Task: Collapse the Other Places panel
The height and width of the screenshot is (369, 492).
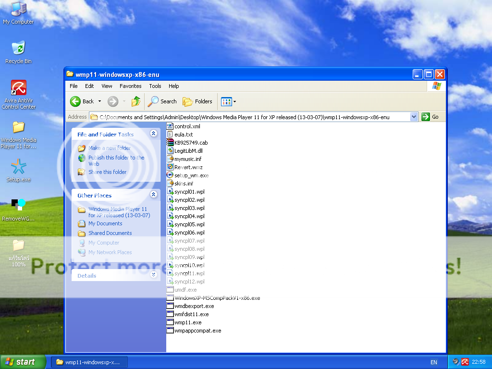Action: [x=153, y=195]
